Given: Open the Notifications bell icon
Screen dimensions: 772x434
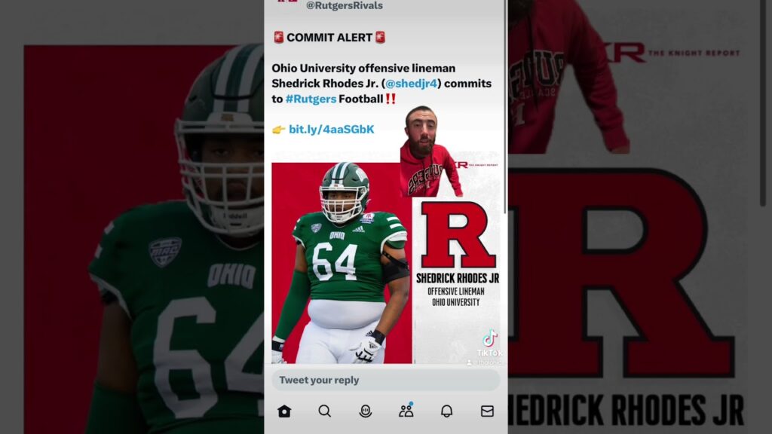Looking at the screenshot, I should 446,411.
